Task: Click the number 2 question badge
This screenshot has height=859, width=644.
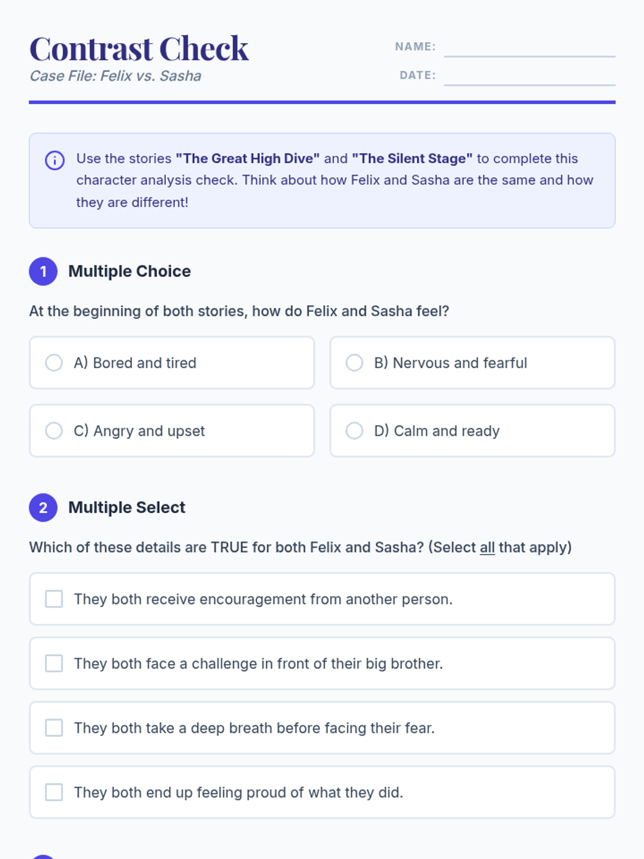Action: [43, 507]
